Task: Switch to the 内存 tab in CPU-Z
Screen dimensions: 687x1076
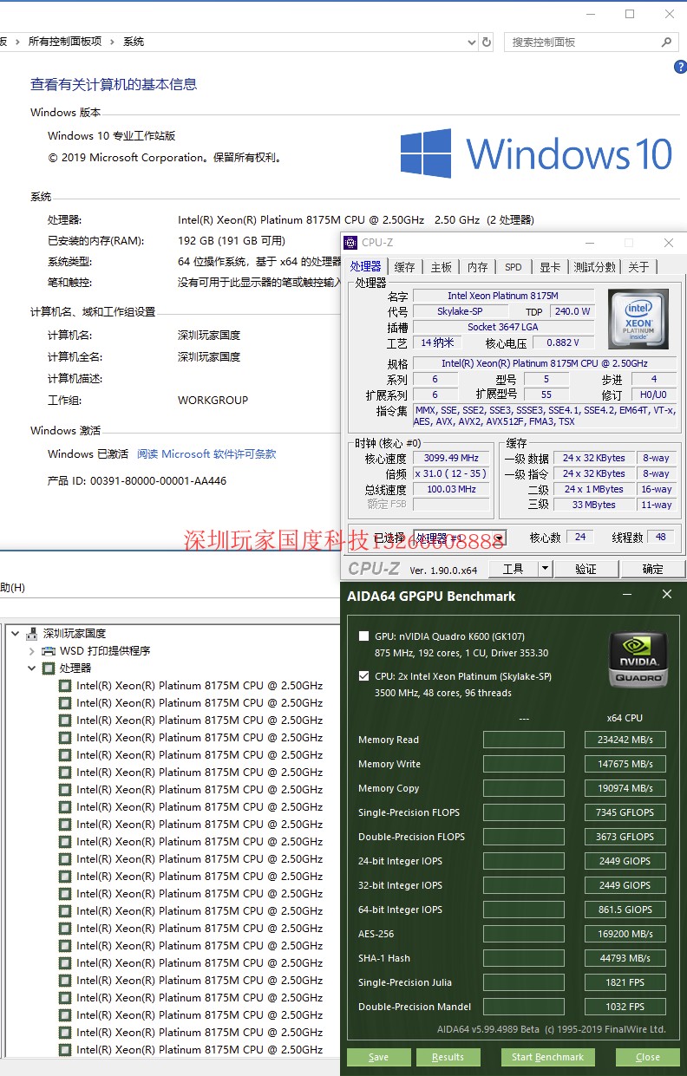Action: [x=478, y=267]
